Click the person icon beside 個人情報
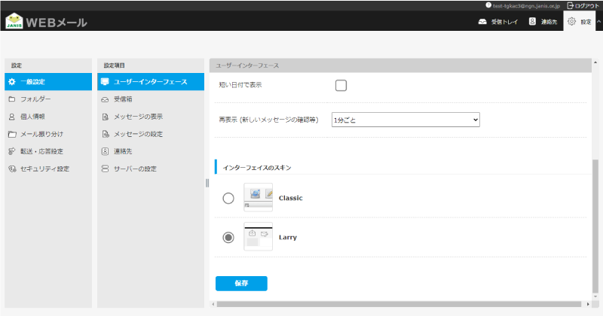Screen dimensions: 603x316 coord(11,117)
